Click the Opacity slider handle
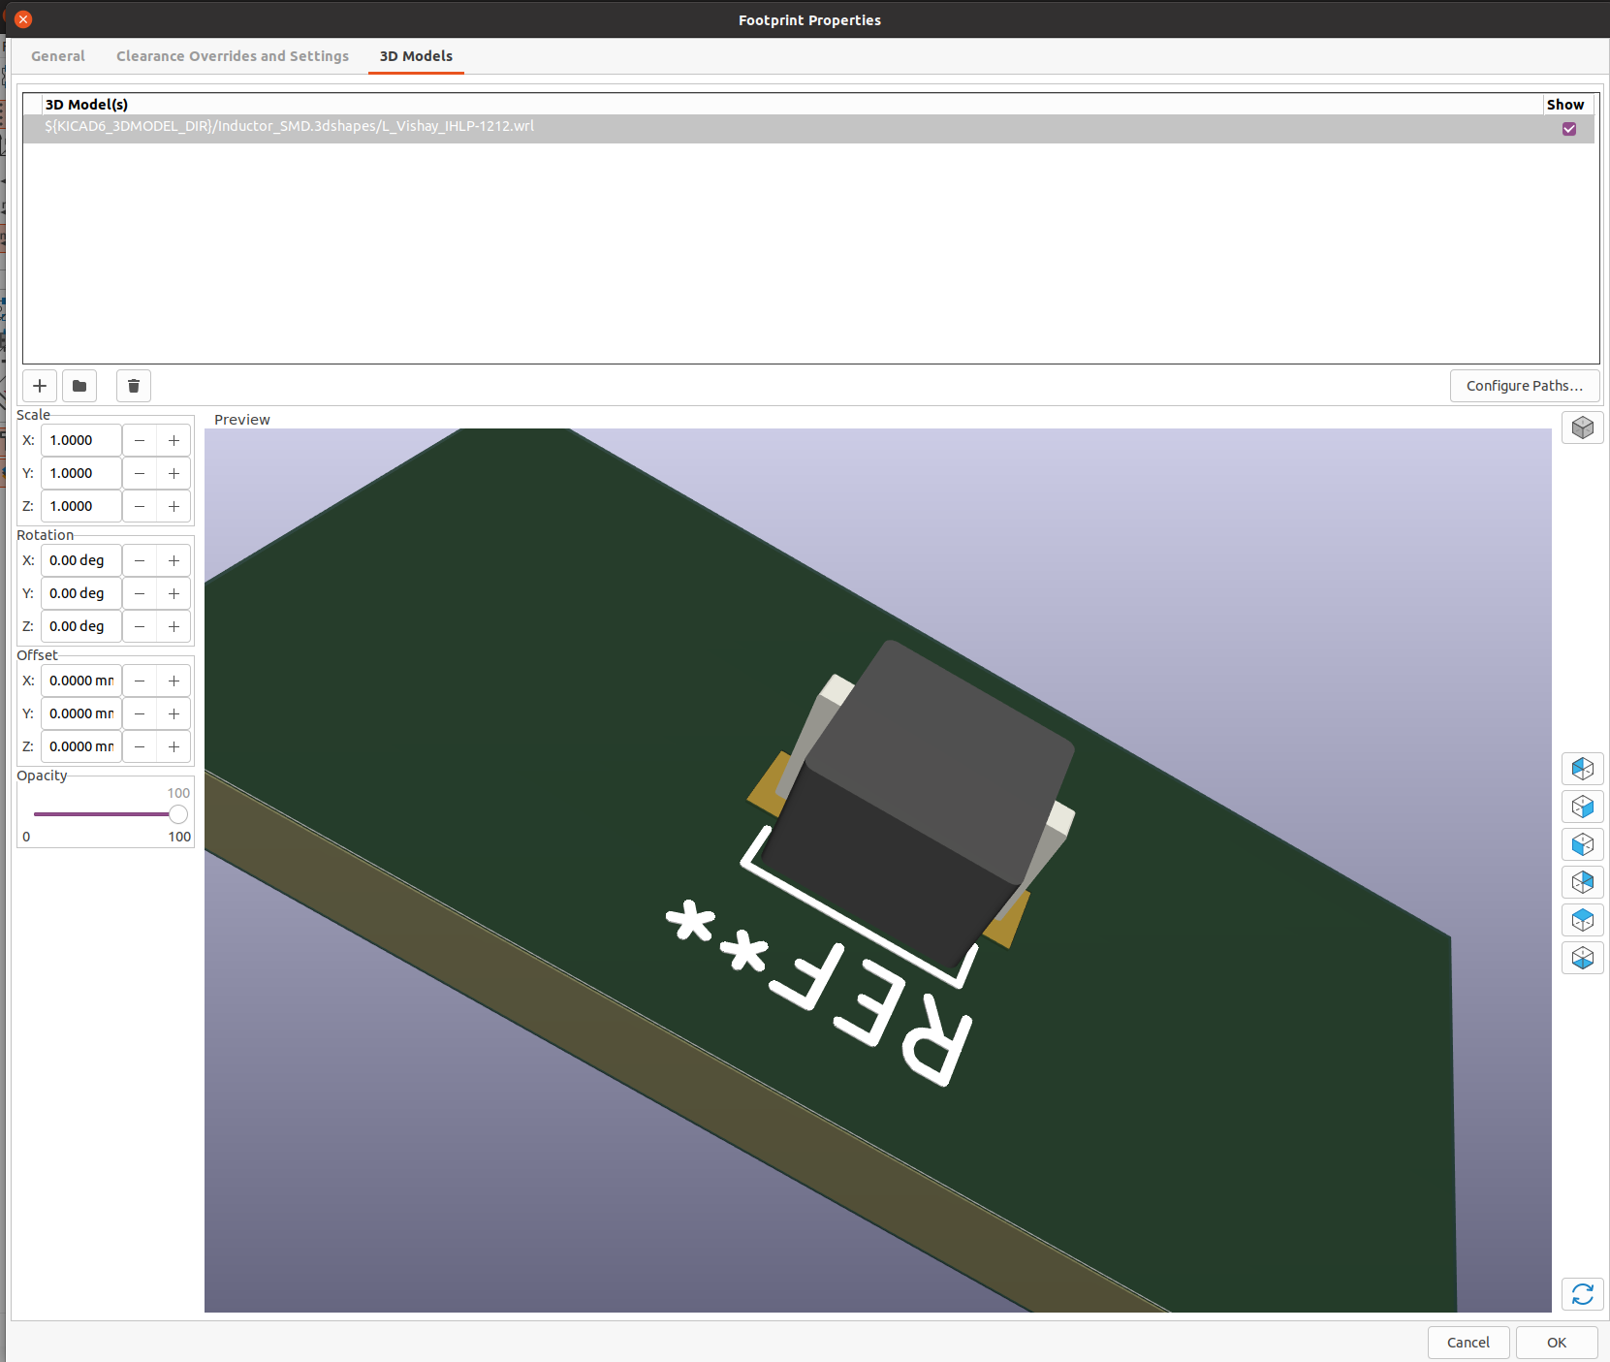The height and width of the screenshot is (1362, 1610). pos(178,814)
